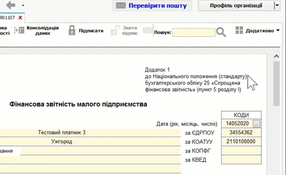The image size is (286, 175).
Task: Click the за КОАТУУ label
Action: tap(199, 142)
